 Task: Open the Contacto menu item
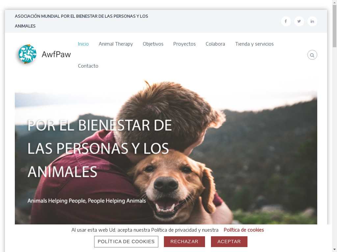click(x=88, y=66)
